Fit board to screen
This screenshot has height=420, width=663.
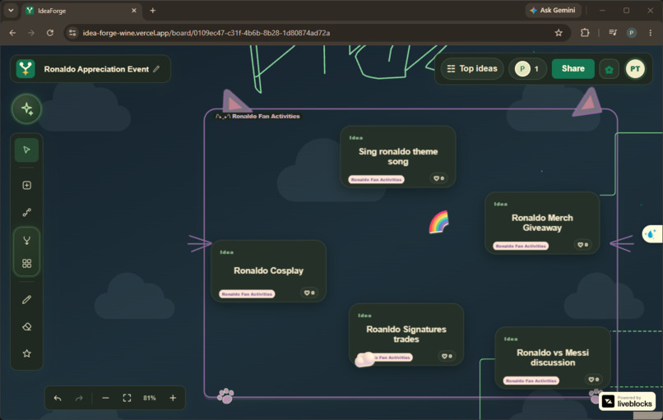coord(127,398)
